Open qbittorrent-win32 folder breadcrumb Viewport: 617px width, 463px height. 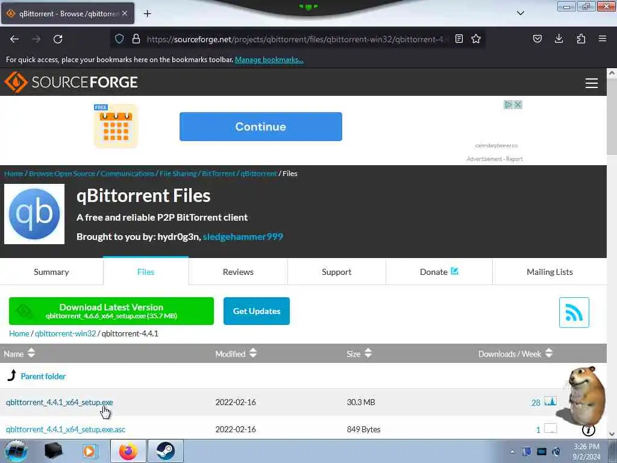click(65, 333)
